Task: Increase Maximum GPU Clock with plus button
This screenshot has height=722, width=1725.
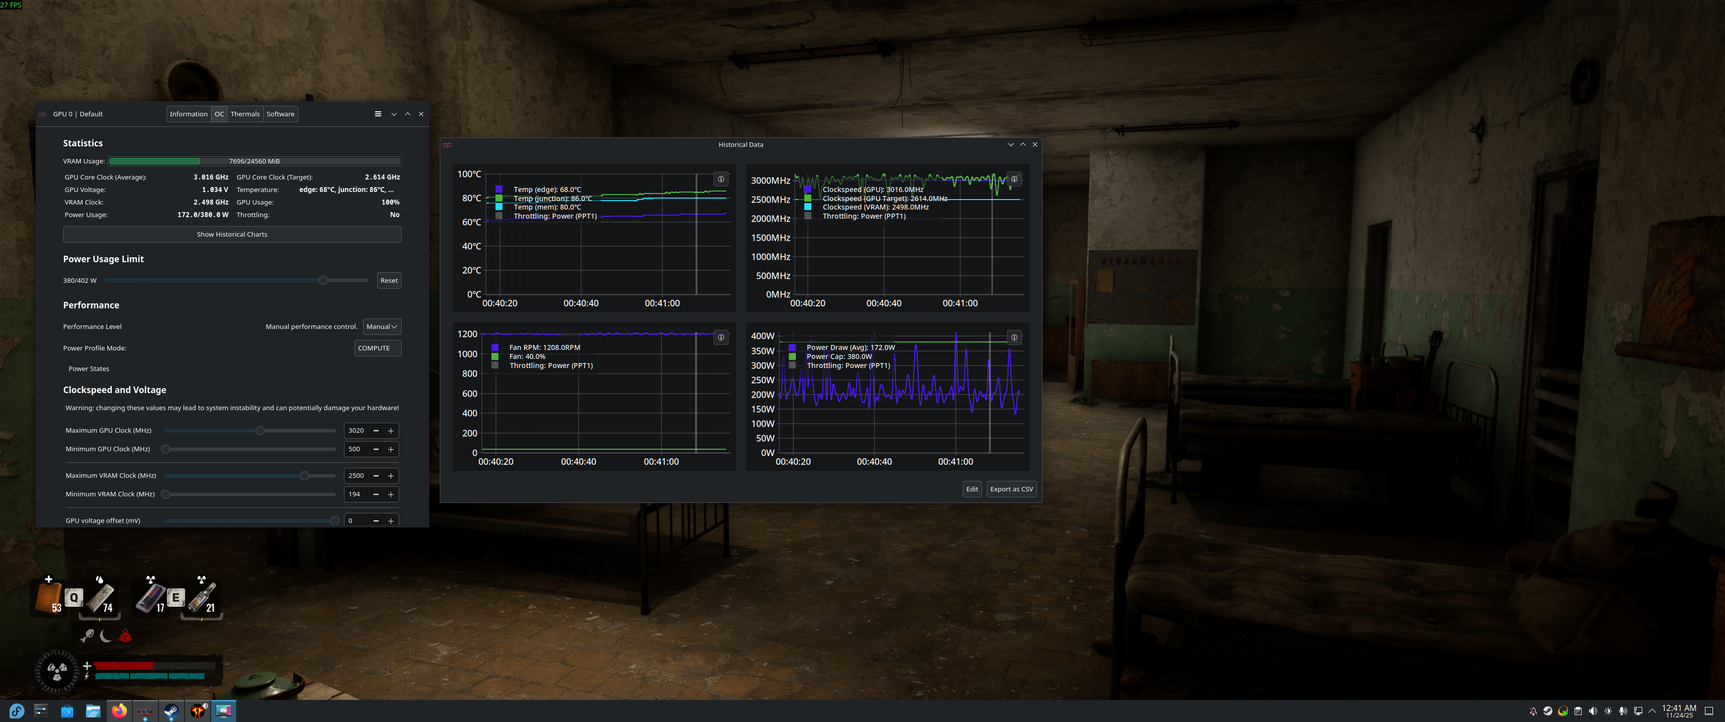Action: coord(391,431)
